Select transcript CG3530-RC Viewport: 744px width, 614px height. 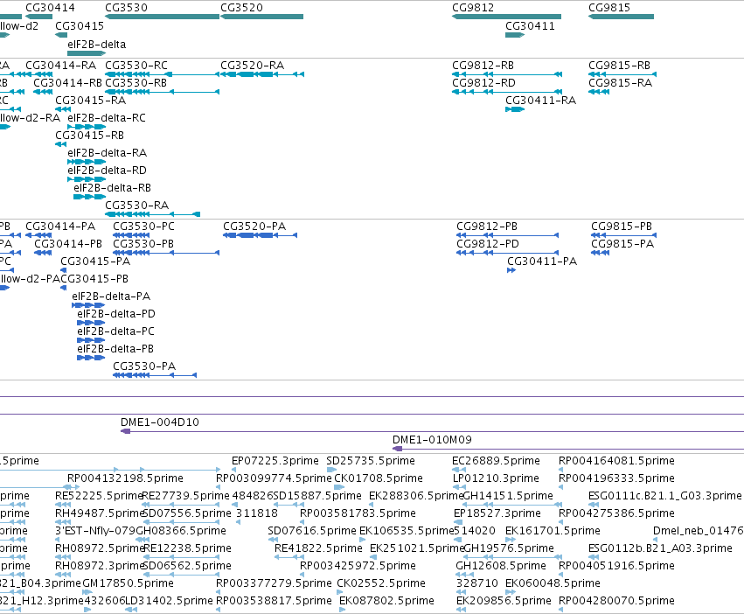coord(136,66)
